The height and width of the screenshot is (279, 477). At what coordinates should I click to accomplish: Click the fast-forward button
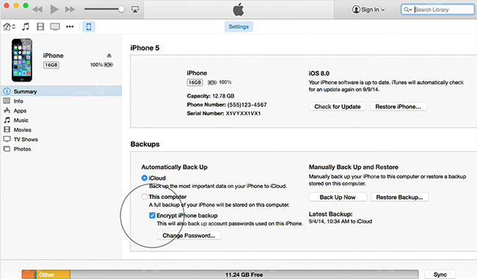tap(70, 10)
